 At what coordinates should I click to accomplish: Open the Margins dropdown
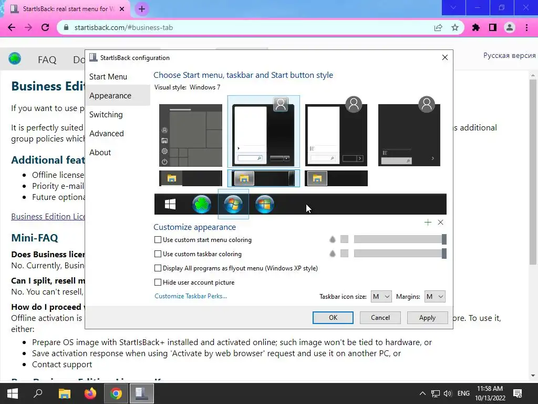[x=434, y=297]
